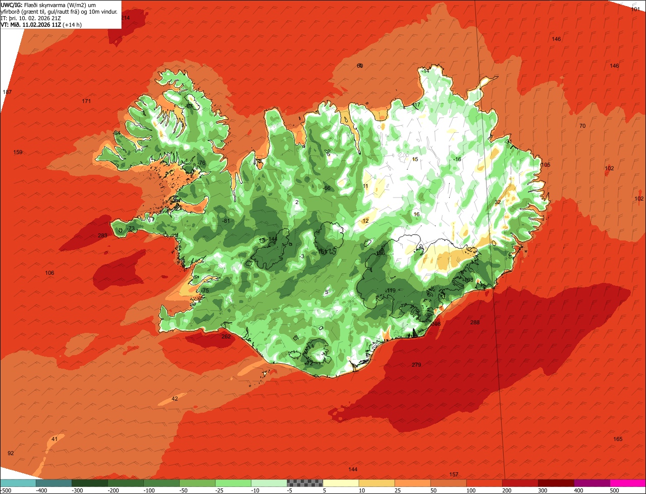Click the dark teal -400 legend swatch
Viewport: 646px width, 494px height.
tap(53, 483)
